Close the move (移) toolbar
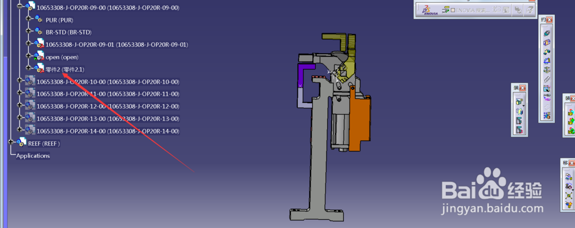 [573, 163]
